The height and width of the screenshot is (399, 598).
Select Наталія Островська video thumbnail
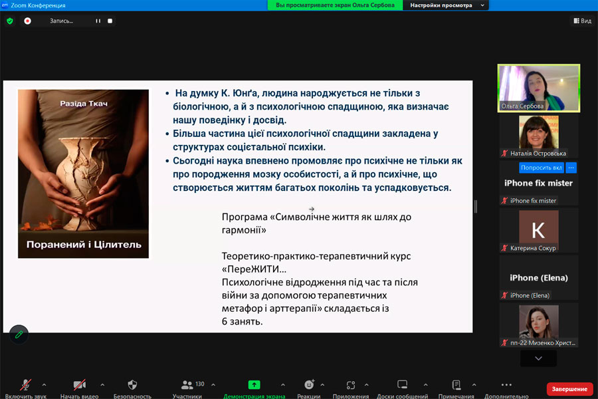click(539, 136)
